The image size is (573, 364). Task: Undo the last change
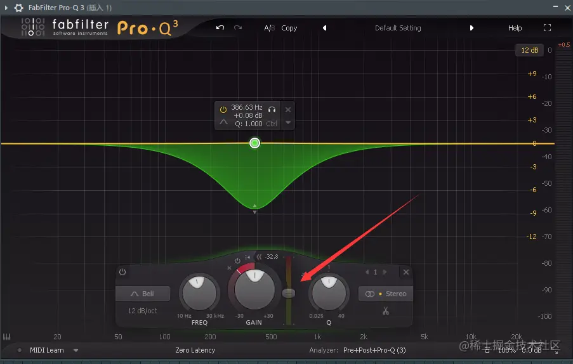click(x=220, y=28)
